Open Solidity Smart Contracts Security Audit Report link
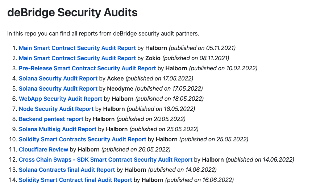The width and height of the screenshot is (316, 191). click(x=82, y=139)
